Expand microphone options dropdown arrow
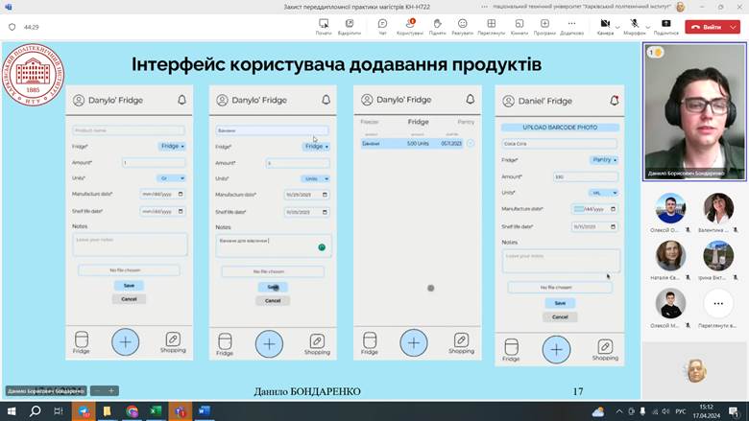Screen dimensions: 749x421 [x=645, y=23]
